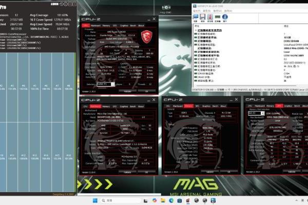The height and width of the screenshot is (205, 308).
Task: Click OK in CPU-Z Mainboard window
Action: tap(146, 172)
